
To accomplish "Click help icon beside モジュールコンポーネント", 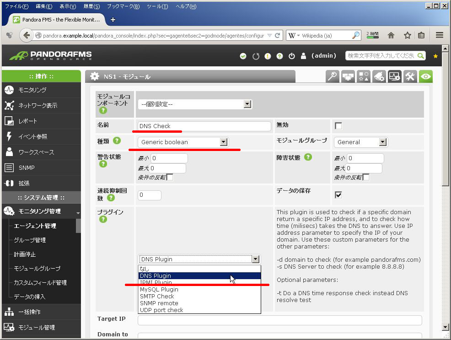I will point(103,110).
